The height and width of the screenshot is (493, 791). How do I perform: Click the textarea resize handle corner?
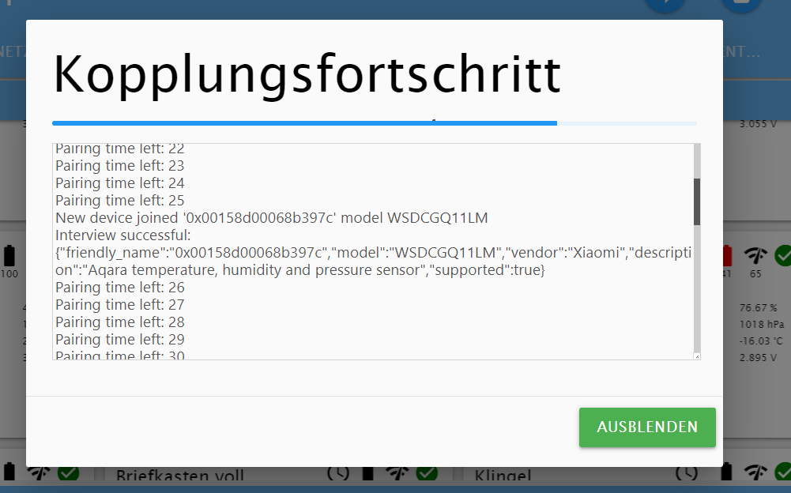[697, 356]
